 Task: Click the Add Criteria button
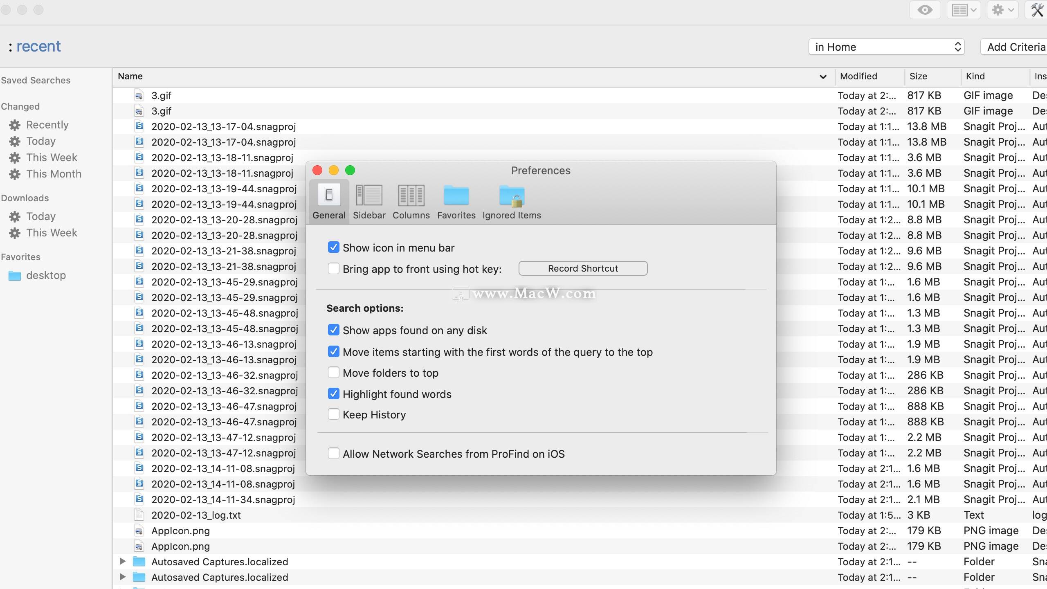[1015, 47]
